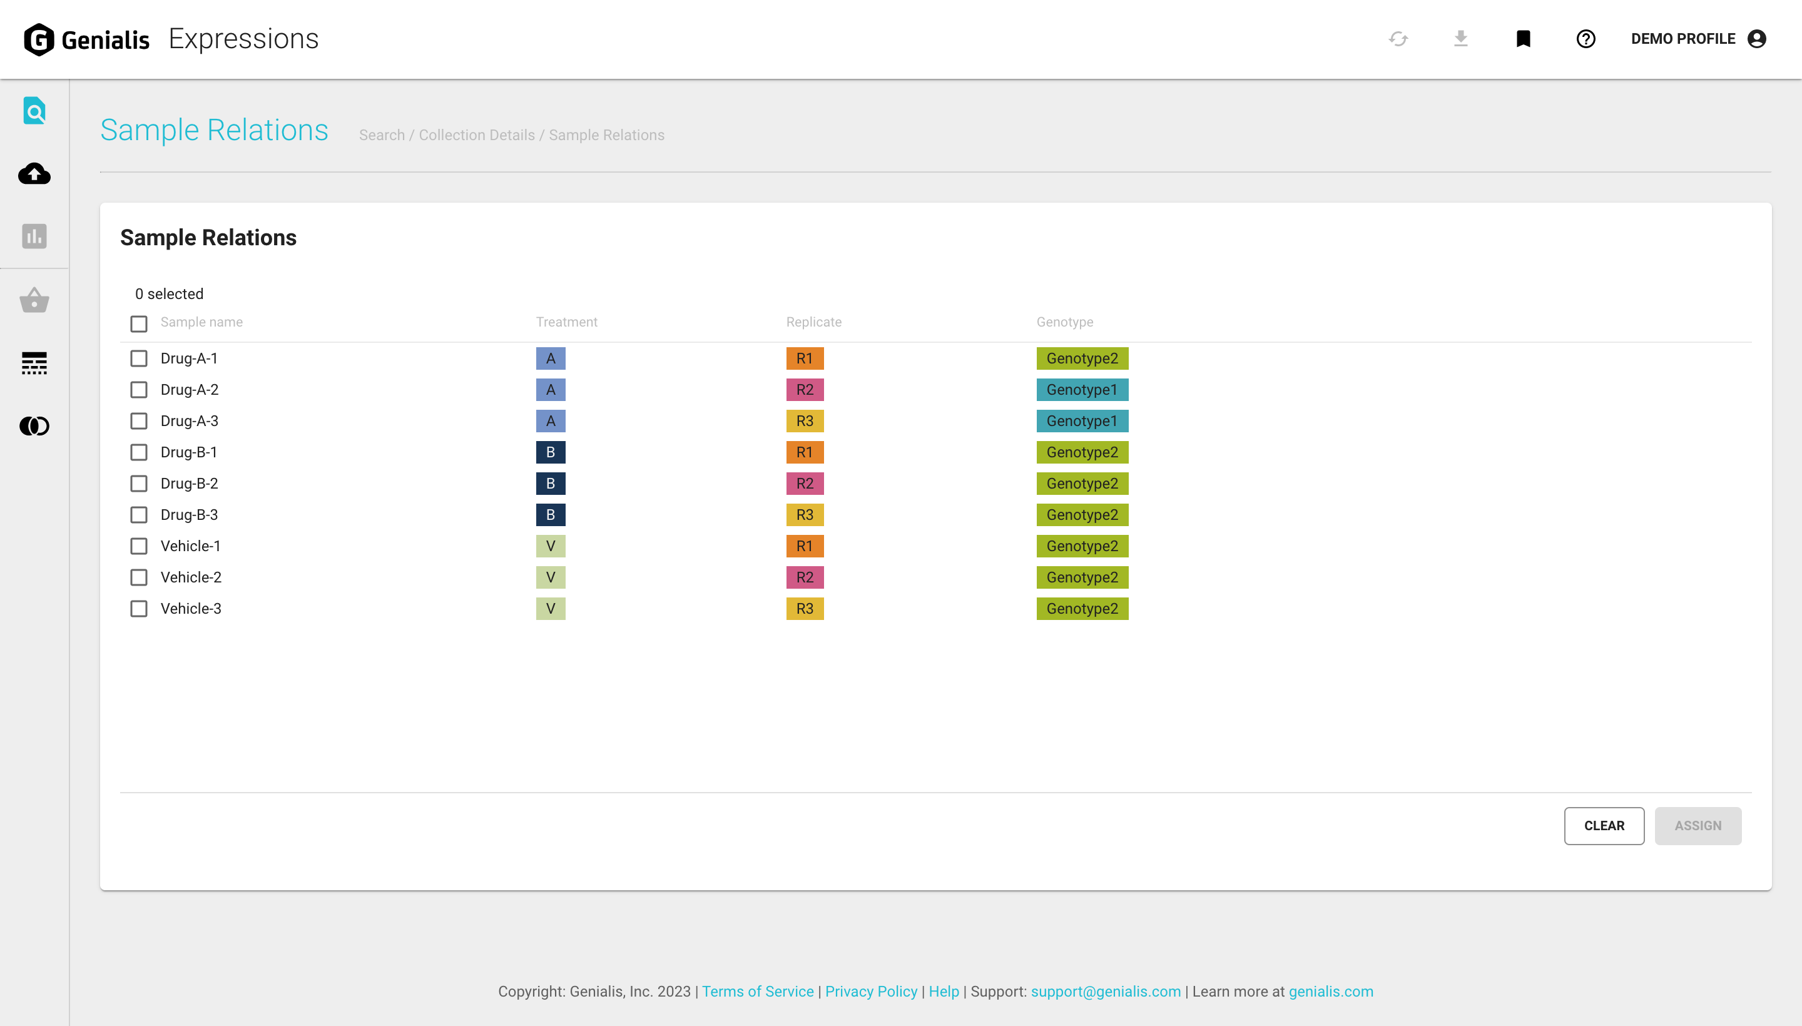Select the Vehicle-3 sample checkbox

coord(139,609)
